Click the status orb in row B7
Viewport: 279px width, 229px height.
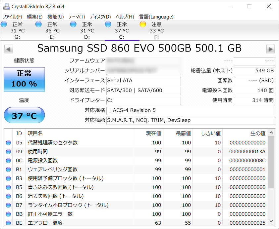tap(8, 205)
